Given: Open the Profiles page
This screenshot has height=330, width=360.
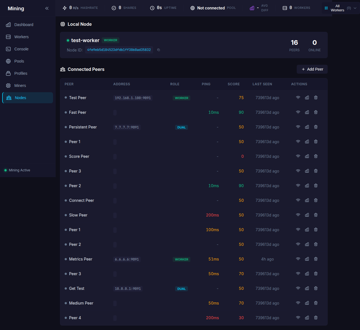Looking at the screenshot, I should coord(21,73).
